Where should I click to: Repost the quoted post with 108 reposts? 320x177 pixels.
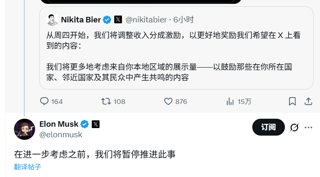click(x=107, y=101)
